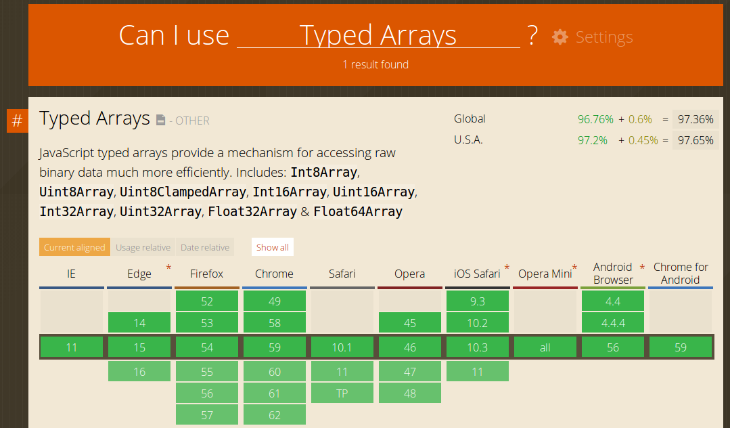
Task: Click the asterisk note next to Edge
Action: 168,268
